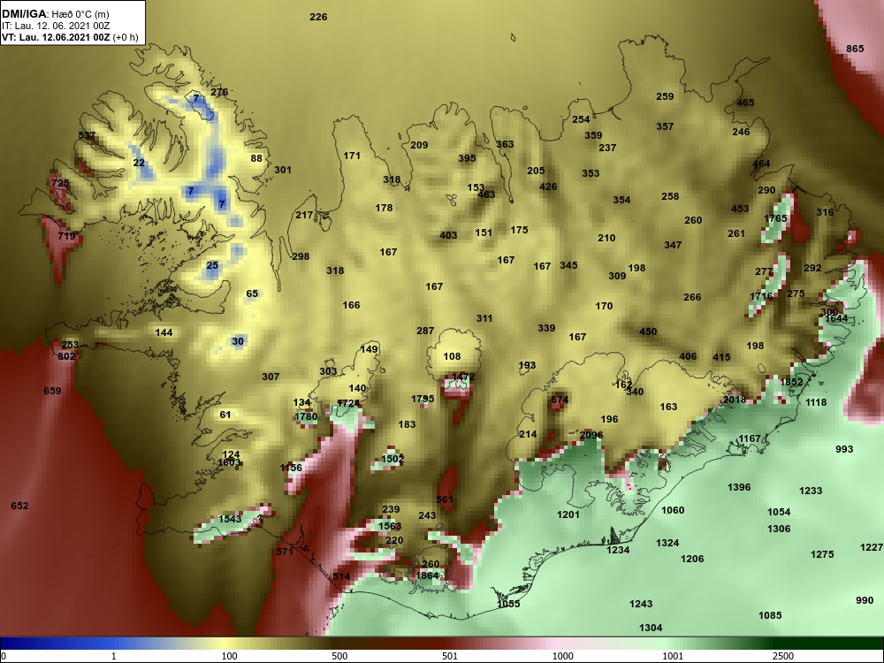Click the 501 label on the color scale
This screenshot has height=663, width=884.
click(x=450, y=656)
